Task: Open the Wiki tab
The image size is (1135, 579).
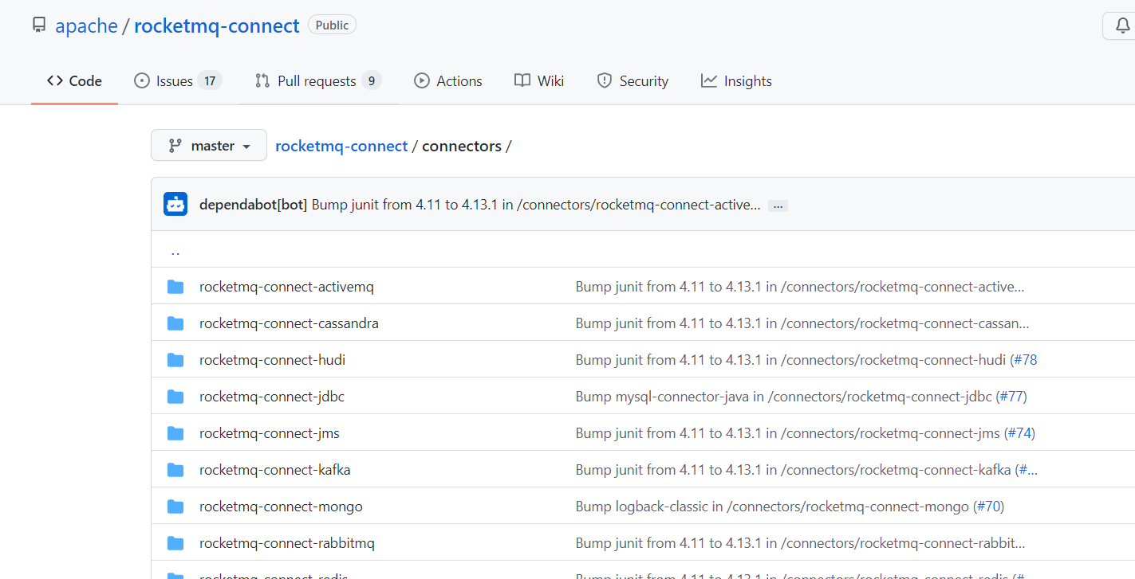Action: tap(539, 80)
